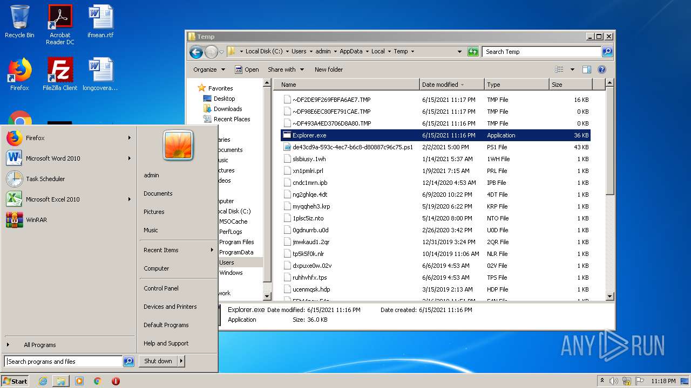Open the Firefox desktop shortcut
Viewport: 691px width, 388px height.
[x=19, y=74]
